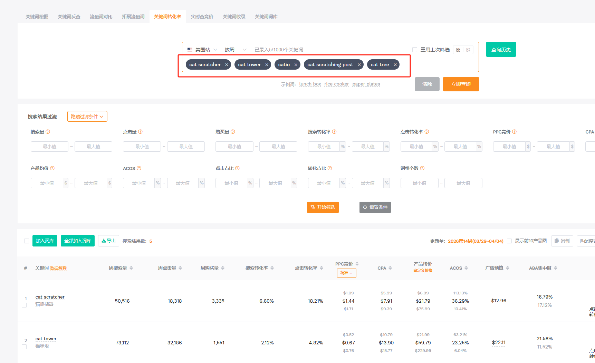Enable 重用上次筛选 checkbox

(x=415, y=50)
